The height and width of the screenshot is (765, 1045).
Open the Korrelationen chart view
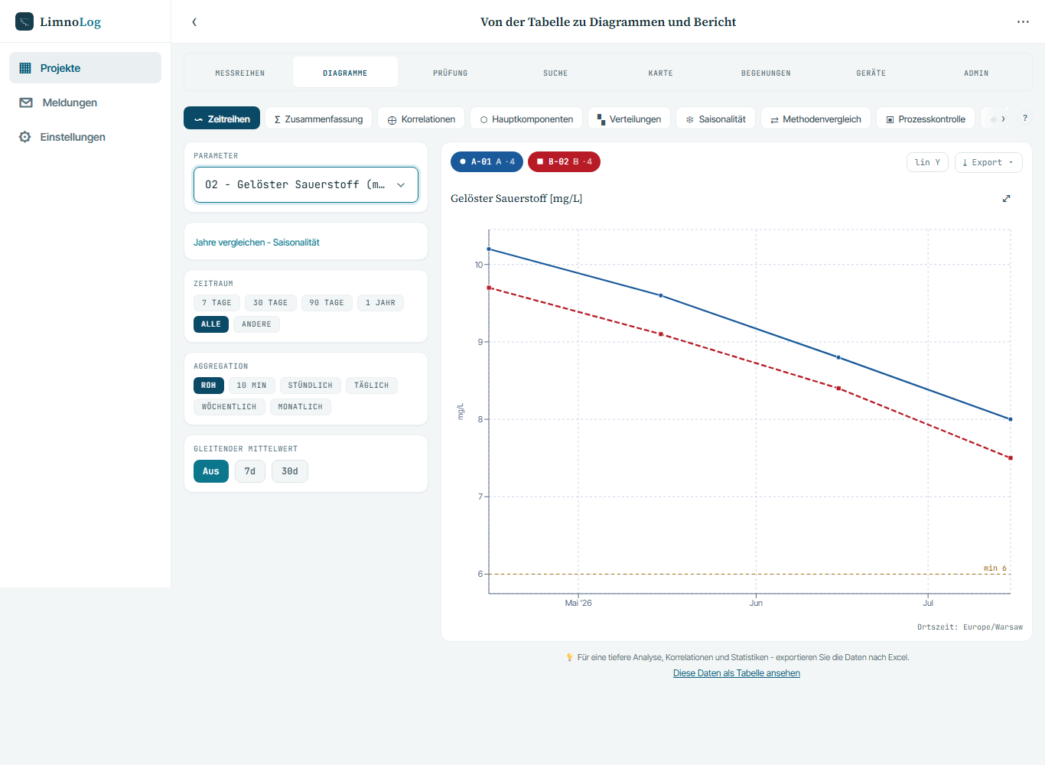[x=422, y=119]
